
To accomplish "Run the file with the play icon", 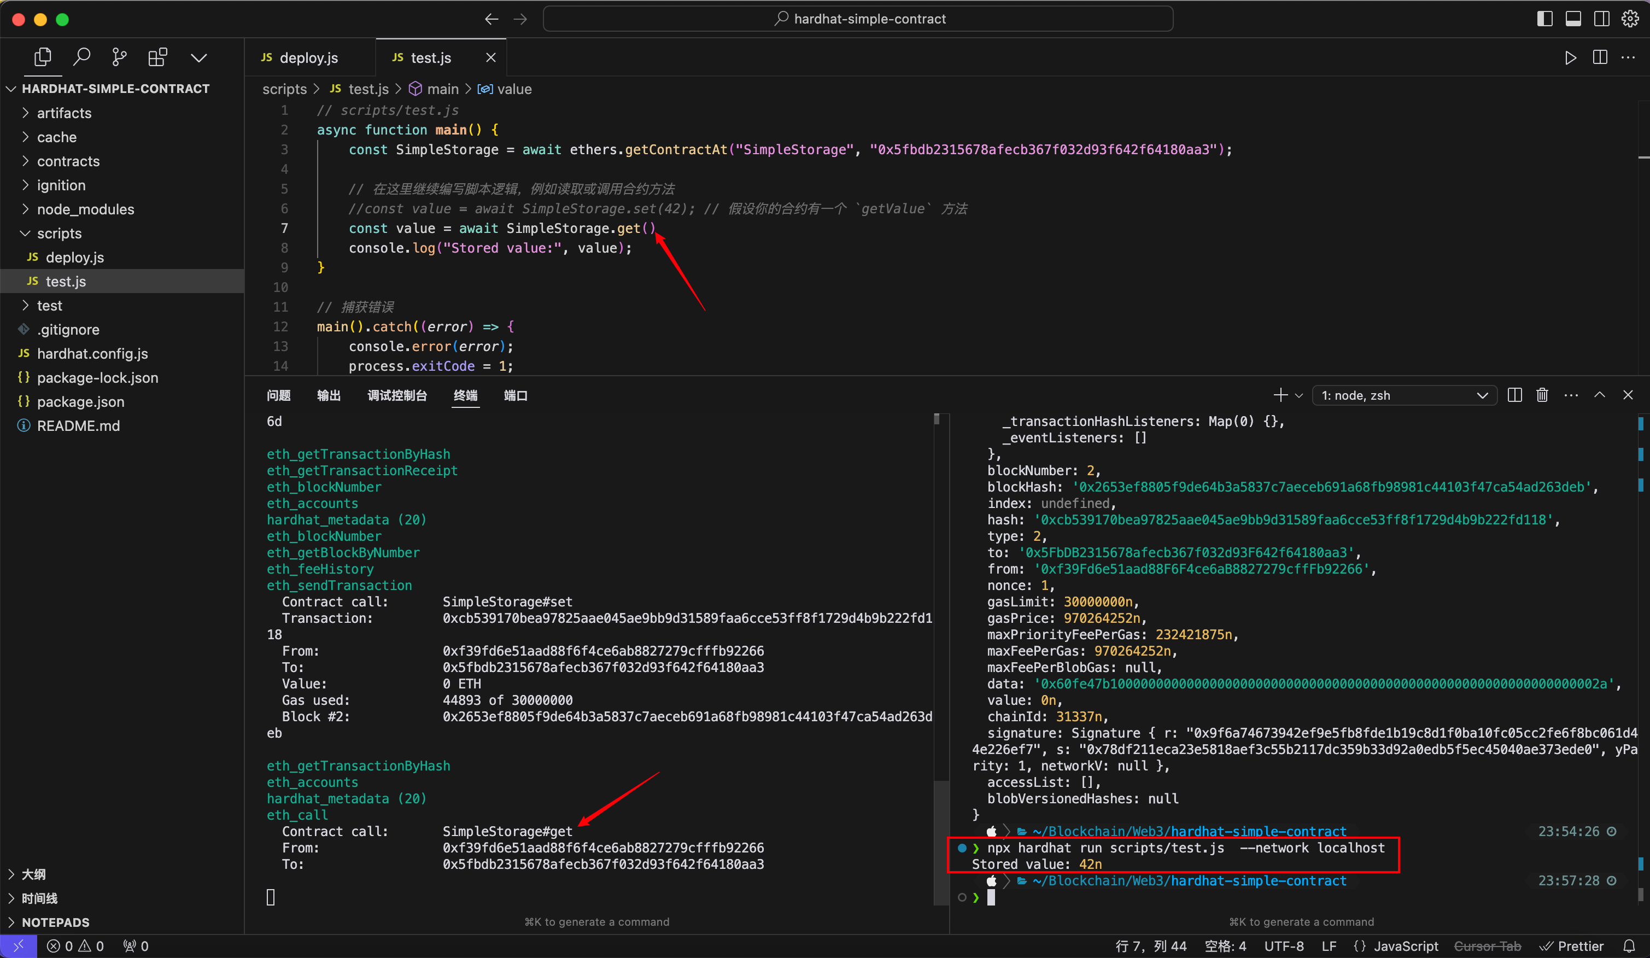I will click(x=1570, y=57).
